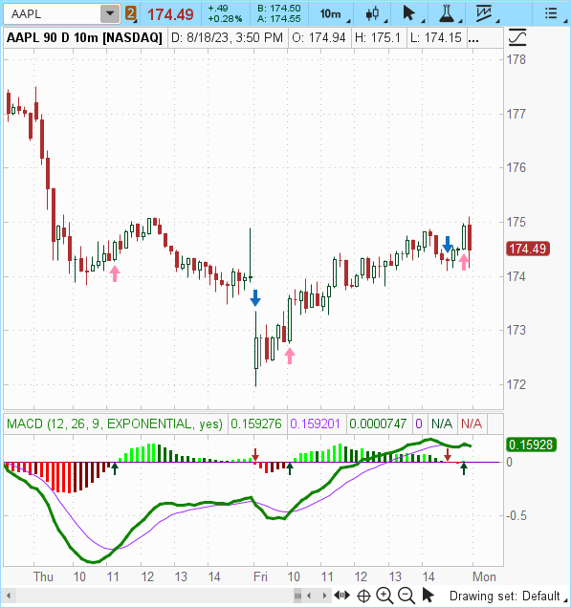Click the D: 8/18/23, 3:50 PM field
The width and height of the screenshot is (571, 608).
(x=227, y=37)
